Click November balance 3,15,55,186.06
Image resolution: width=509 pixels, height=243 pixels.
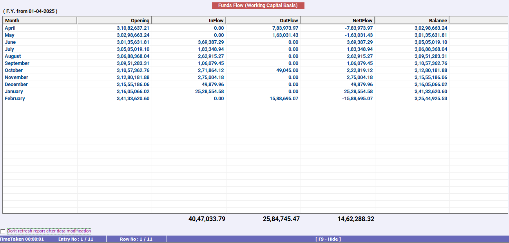pyautogui.click(x=431, y=77)
